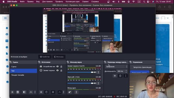The width and height of the screenshot is (174, 98).
Task: Mute the Захват экрана macOS audio channel
Action: [x=95, y=72]
